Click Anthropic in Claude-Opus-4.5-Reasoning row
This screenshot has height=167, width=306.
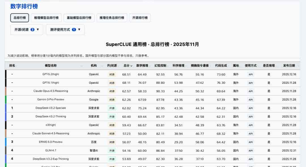tap(94, 91)
